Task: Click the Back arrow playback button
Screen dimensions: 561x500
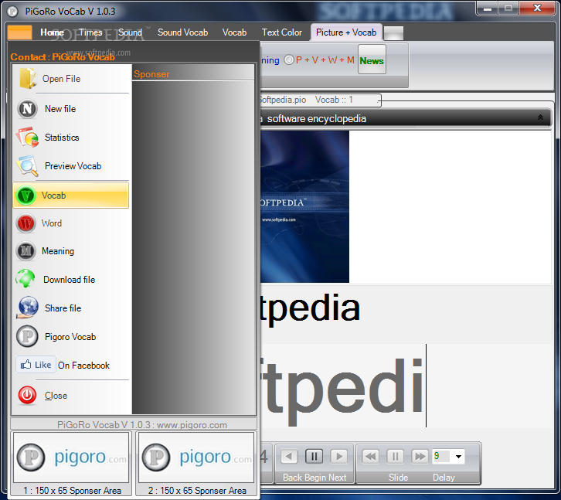Action: pos(290,456)
